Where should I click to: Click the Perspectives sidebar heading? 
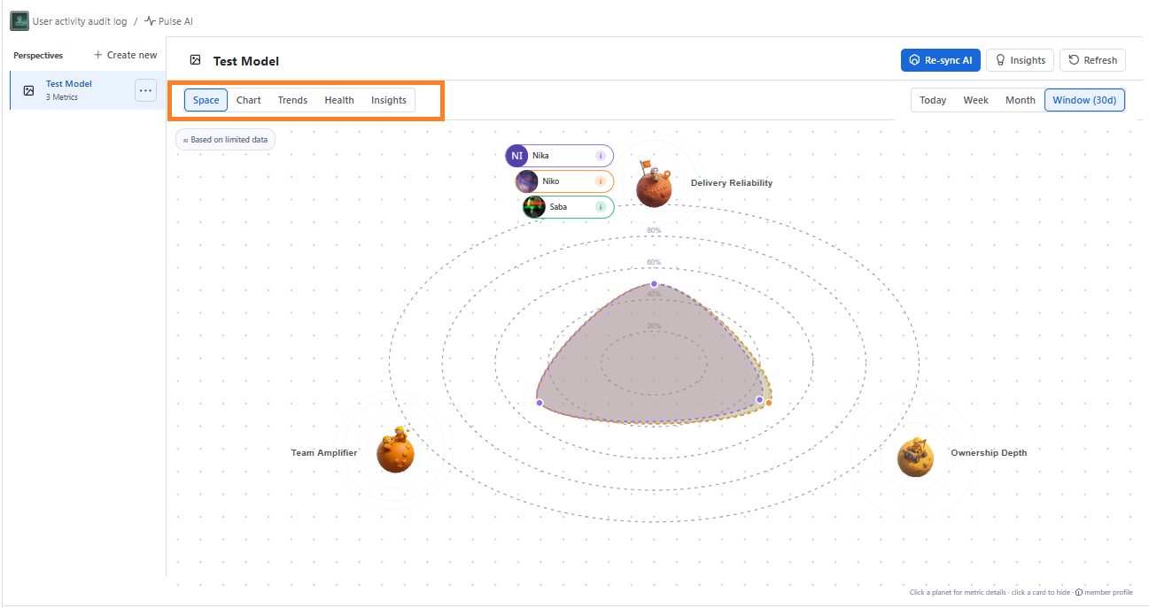click(x=38, y=55)
